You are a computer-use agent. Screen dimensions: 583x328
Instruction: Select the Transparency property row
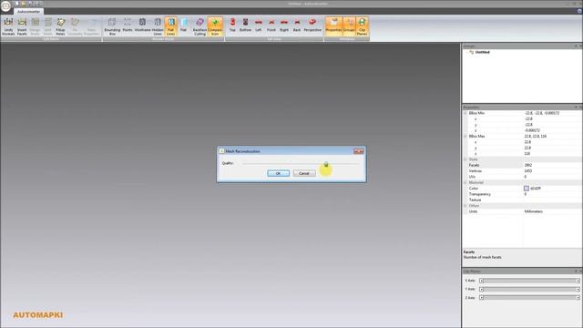pyautogui.click(x=522, y=194)
